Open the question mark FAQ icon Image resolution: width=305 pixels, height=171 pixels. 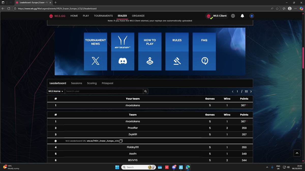point(204,61)
